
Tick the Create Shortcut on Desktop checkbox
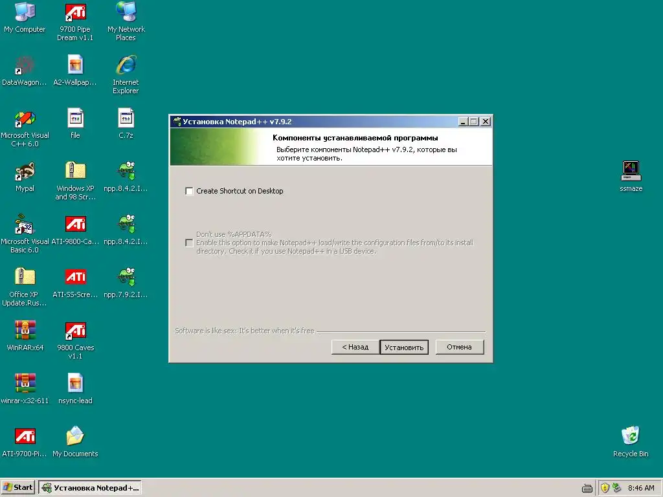tap(189, 191)
